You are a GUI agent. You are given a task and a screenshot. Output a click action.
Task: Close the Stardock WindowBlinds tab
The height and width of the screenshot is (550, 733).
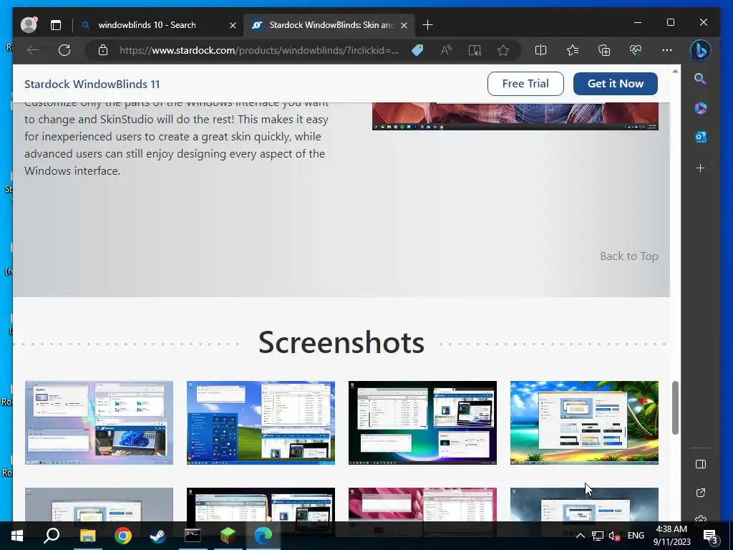pyautogui.click(x=404, y=25)
